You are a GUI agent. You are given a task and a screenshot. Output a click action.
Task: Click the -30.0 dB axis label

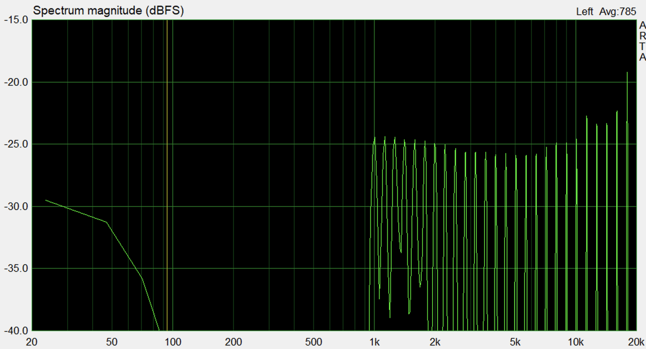pyautogui.click(x=16, y=206)
